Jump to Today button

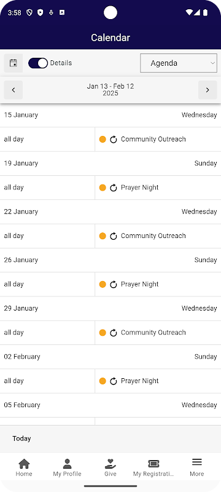pyautogui.click(x=21, y=438)
